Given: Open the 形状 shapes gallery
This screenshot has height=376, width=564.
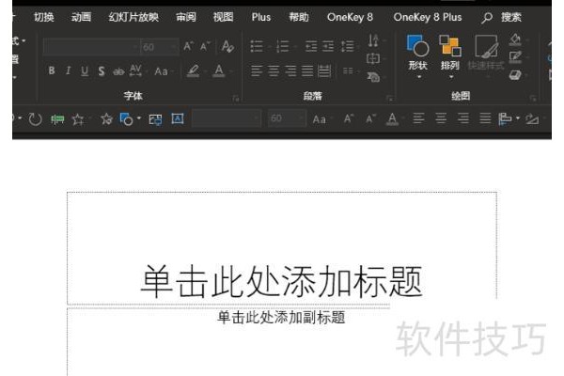Looking at the screenshot, I should [x=417, y=56].
